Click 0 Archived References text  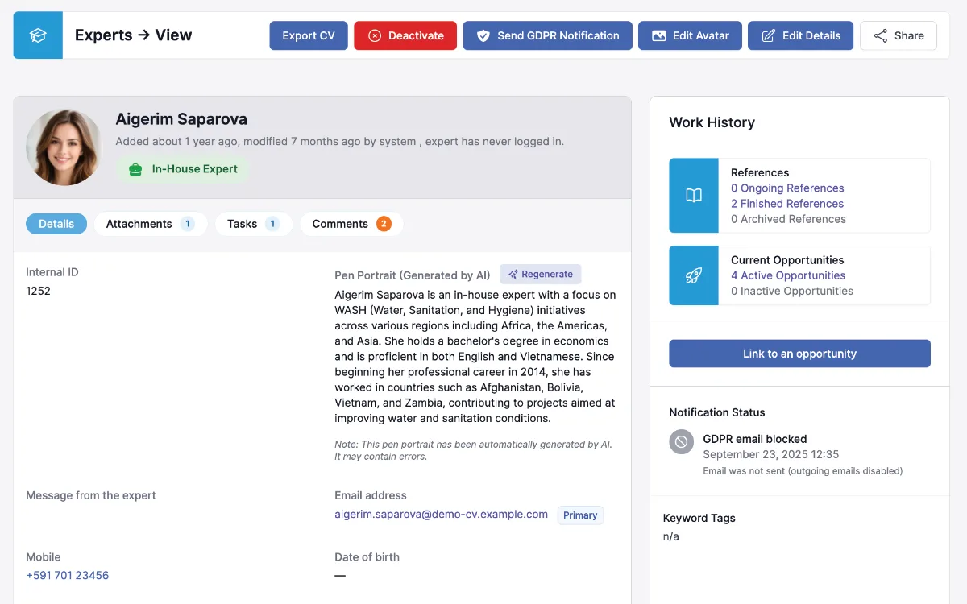click(x=788, y=219)
